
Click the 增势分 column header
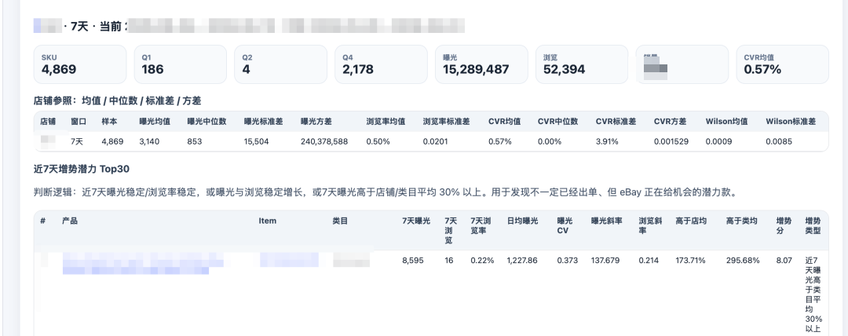[784, 225]
